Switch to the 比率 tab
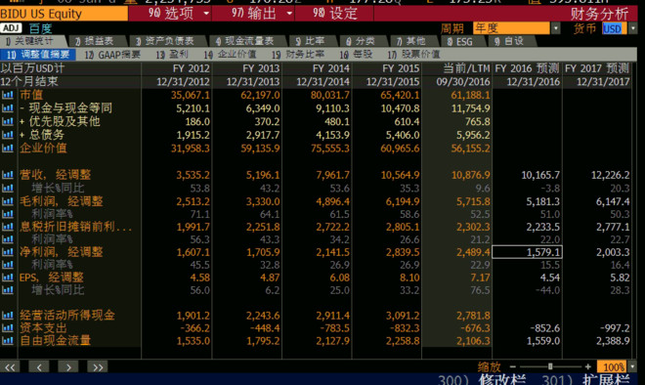The image size is (645, 385). pos(314,41)
